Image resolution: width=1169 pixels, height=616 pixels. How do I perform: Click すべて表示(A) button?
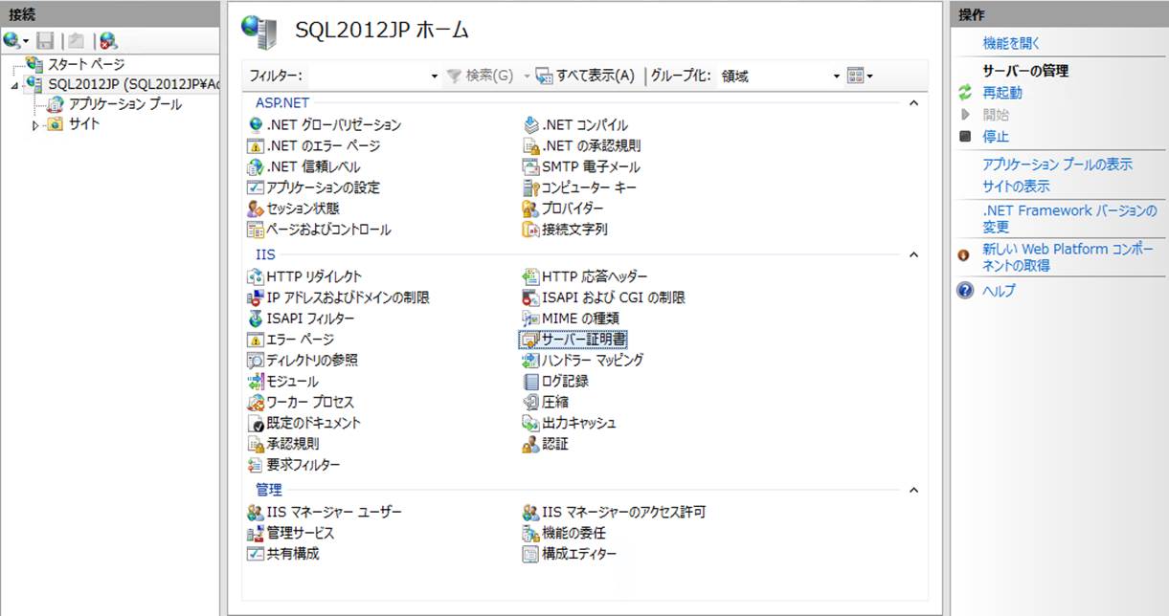(585, 76)
